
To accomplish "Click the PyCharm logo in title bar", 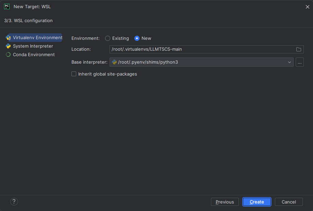I will (7, 6).
